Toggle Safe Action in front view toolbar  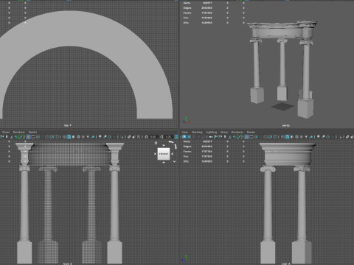click(x=52, y=137)
